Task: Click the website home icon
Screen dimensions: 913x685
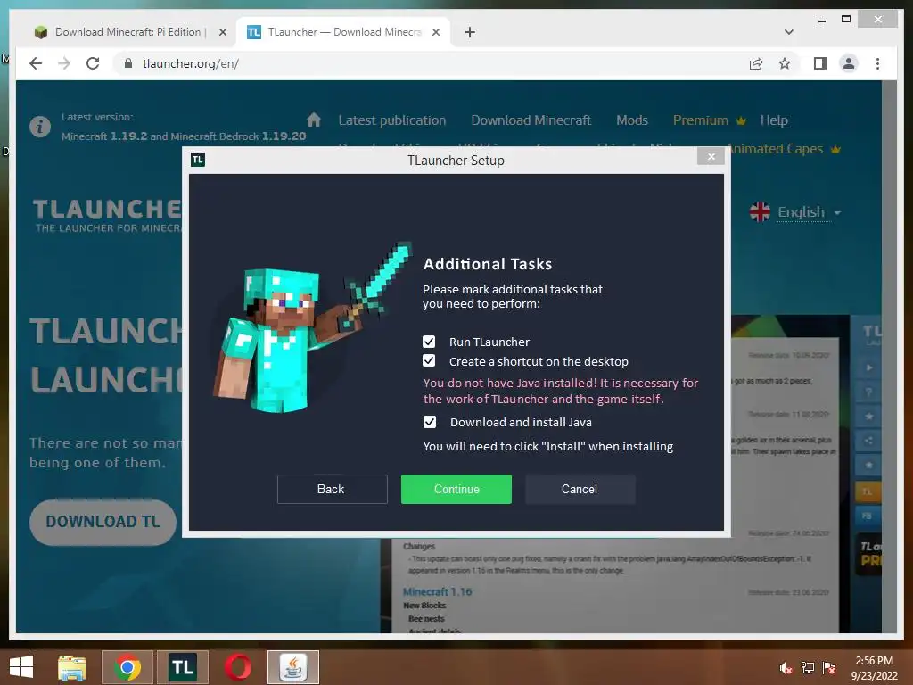Action: click(x=314, y=120)
